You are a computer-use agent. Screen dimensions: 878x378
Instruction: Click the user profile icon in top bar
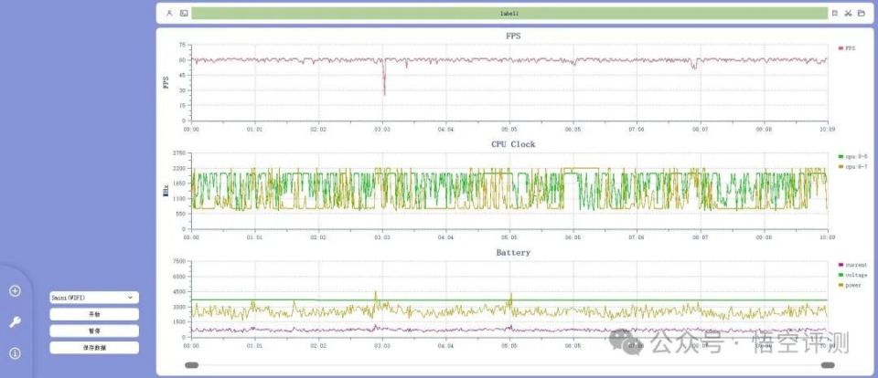point(170,14)
